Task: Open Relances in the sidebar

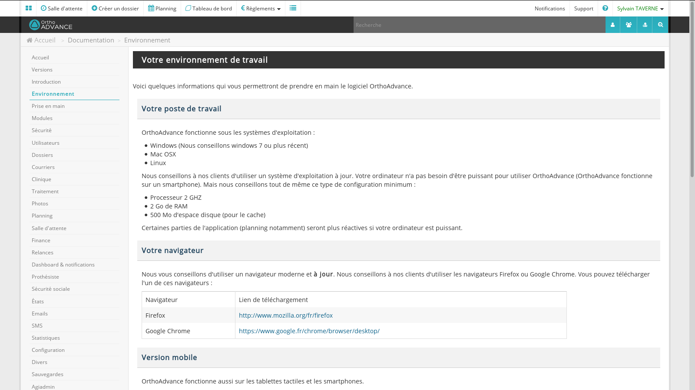Action: [x=74, y=253]
